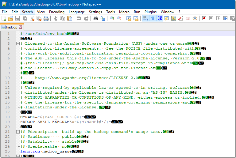Click HADOOP_SHELL_EXECNAME on line 19

point(46,122)
